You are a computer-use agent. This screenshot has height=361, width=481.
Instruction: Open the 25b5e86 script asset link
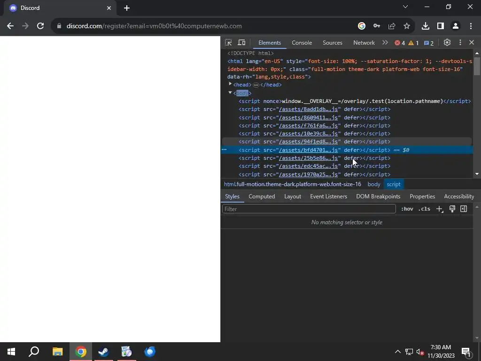(308, 158)
